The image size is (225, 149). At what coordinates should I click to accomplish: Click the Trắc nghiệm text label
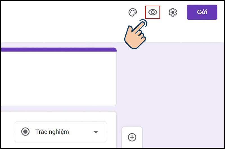click(x=52, y=132)
